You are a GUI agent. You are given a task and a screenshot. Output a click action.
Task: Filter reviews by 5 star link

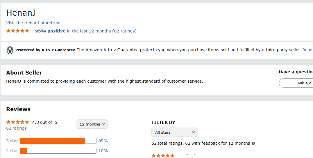[x=12, y=141]
